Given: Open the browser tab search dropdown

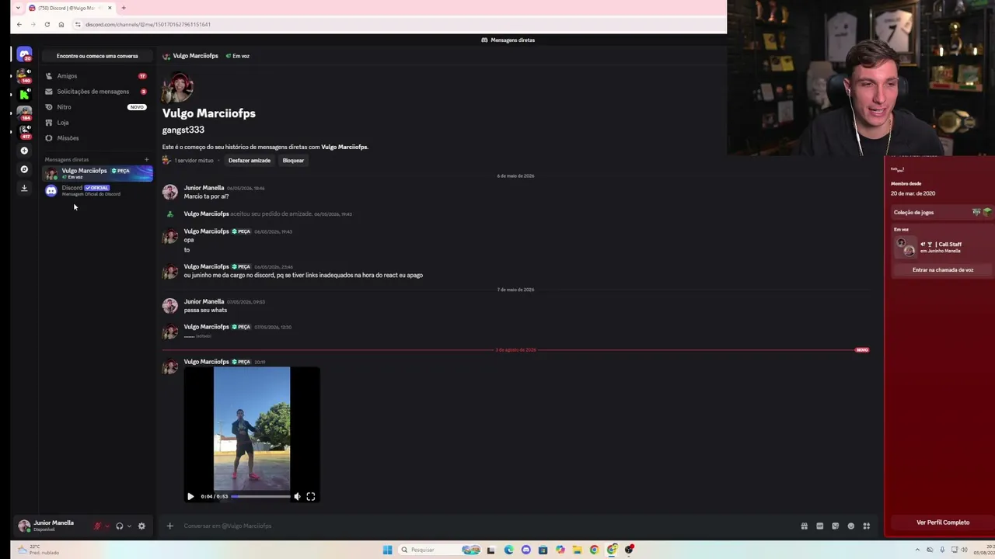Looking at the screenshot, I should pyautogui.click(x=18, y=8).
